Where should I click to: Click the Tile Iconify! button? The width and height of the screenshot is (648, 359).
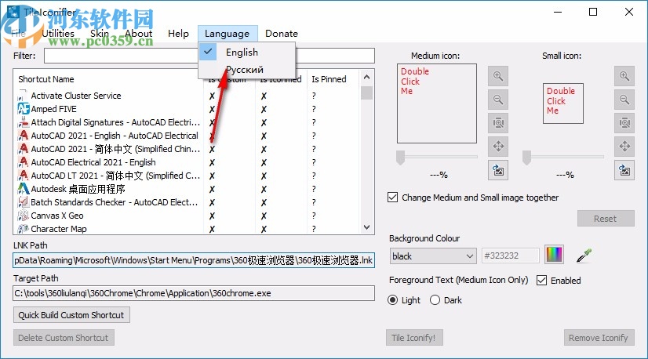414,338
